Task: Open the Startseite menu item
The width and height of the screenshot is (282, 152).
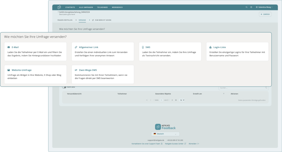Action: coord(70,7)
